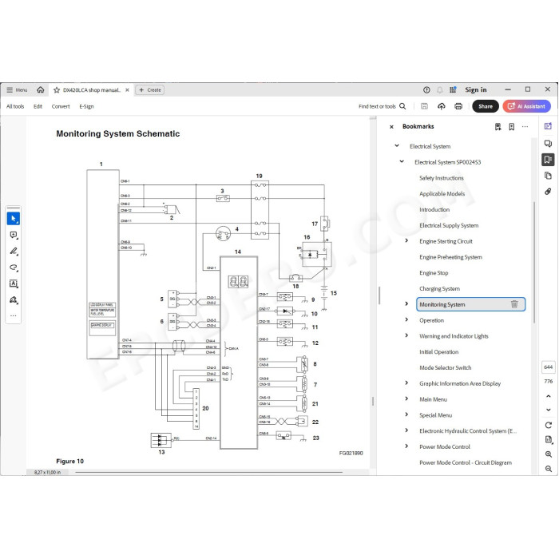Open Initial Operation bookmark
The image size is (559, 559).
pyautogui.click(x=439, y=352)
